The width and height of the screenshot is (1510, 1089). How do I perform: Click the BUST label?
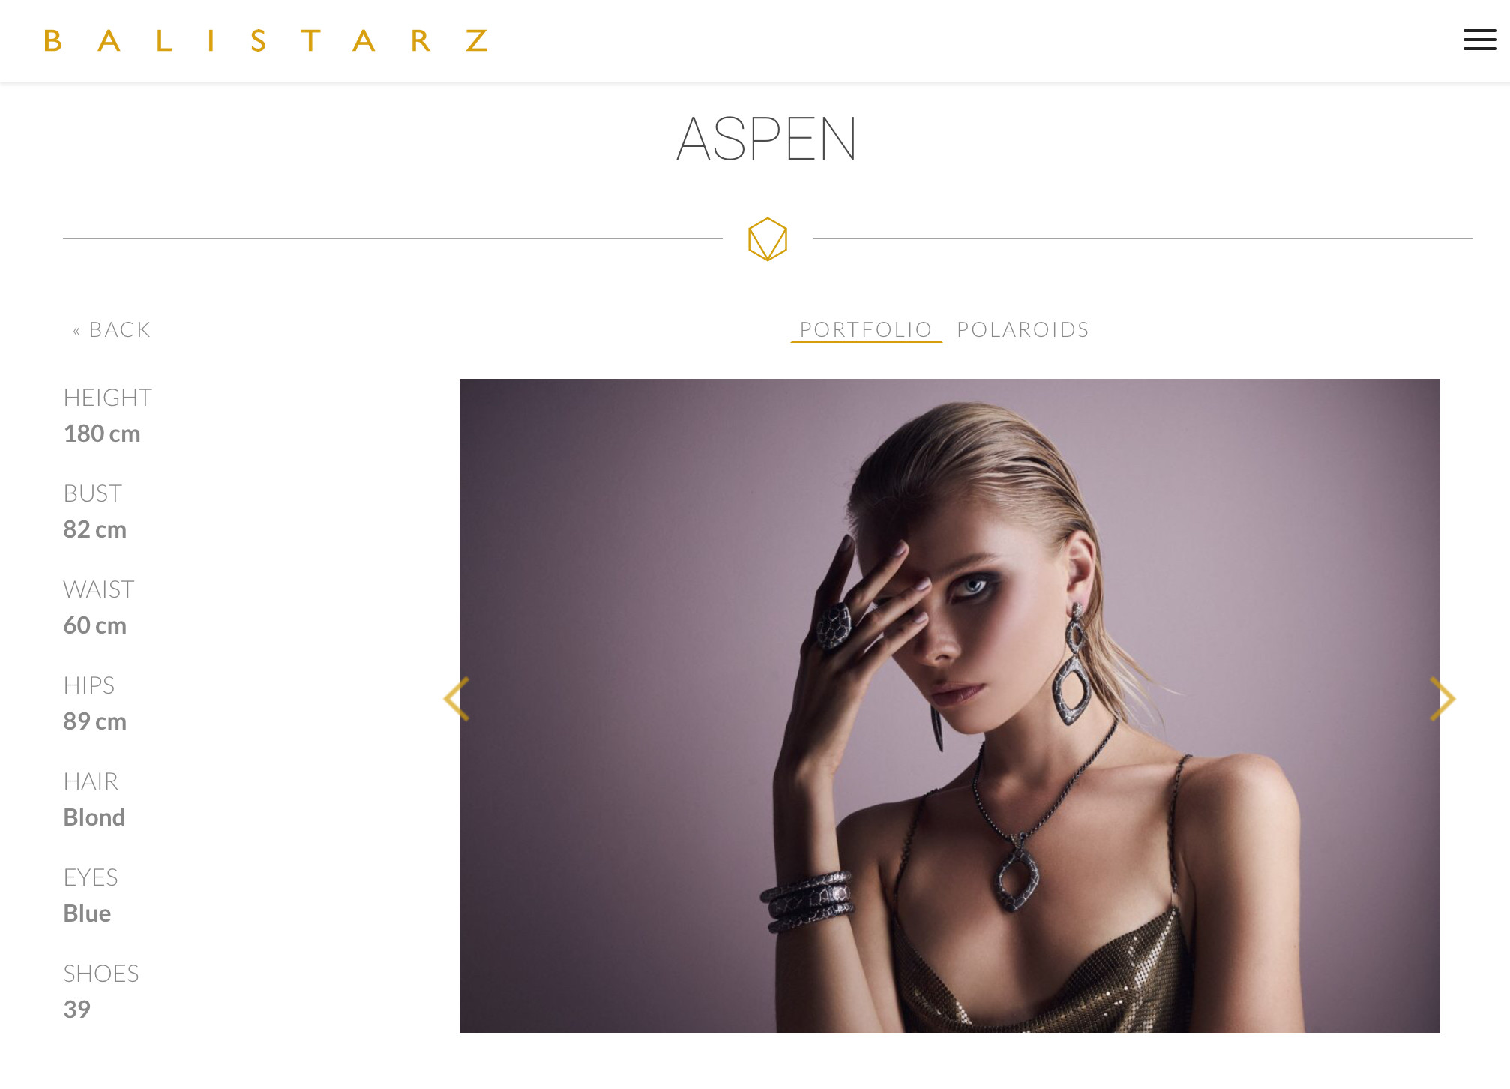93,493
